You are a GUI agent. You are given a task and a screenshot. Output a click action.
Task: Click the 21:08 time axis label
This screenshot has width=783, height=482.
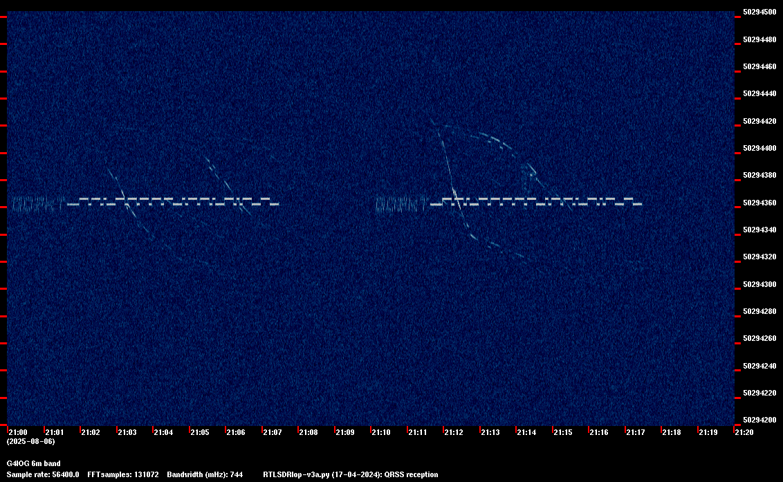(x=308, y=432)
